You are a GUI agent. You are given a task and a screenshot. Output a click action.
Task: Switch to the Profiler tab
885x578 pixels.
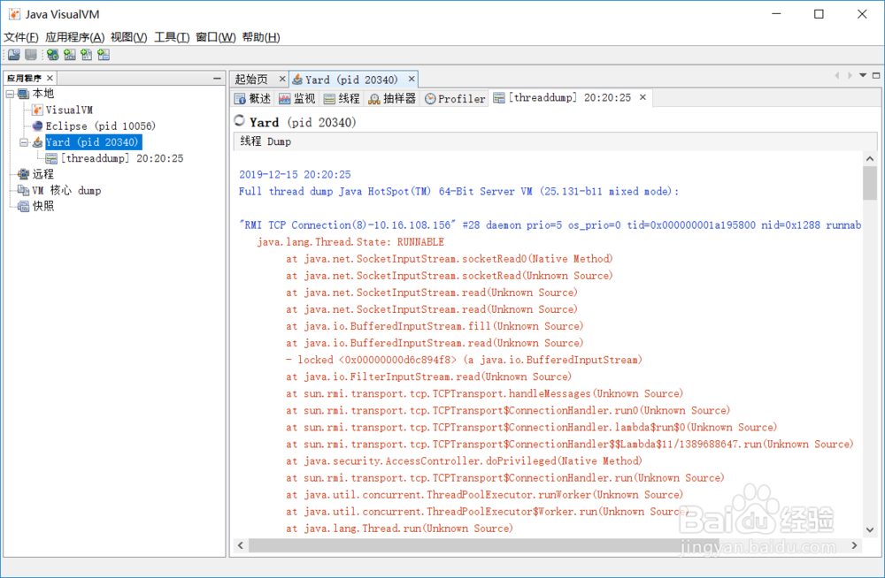pyautogui.click(x=455, y=99)
